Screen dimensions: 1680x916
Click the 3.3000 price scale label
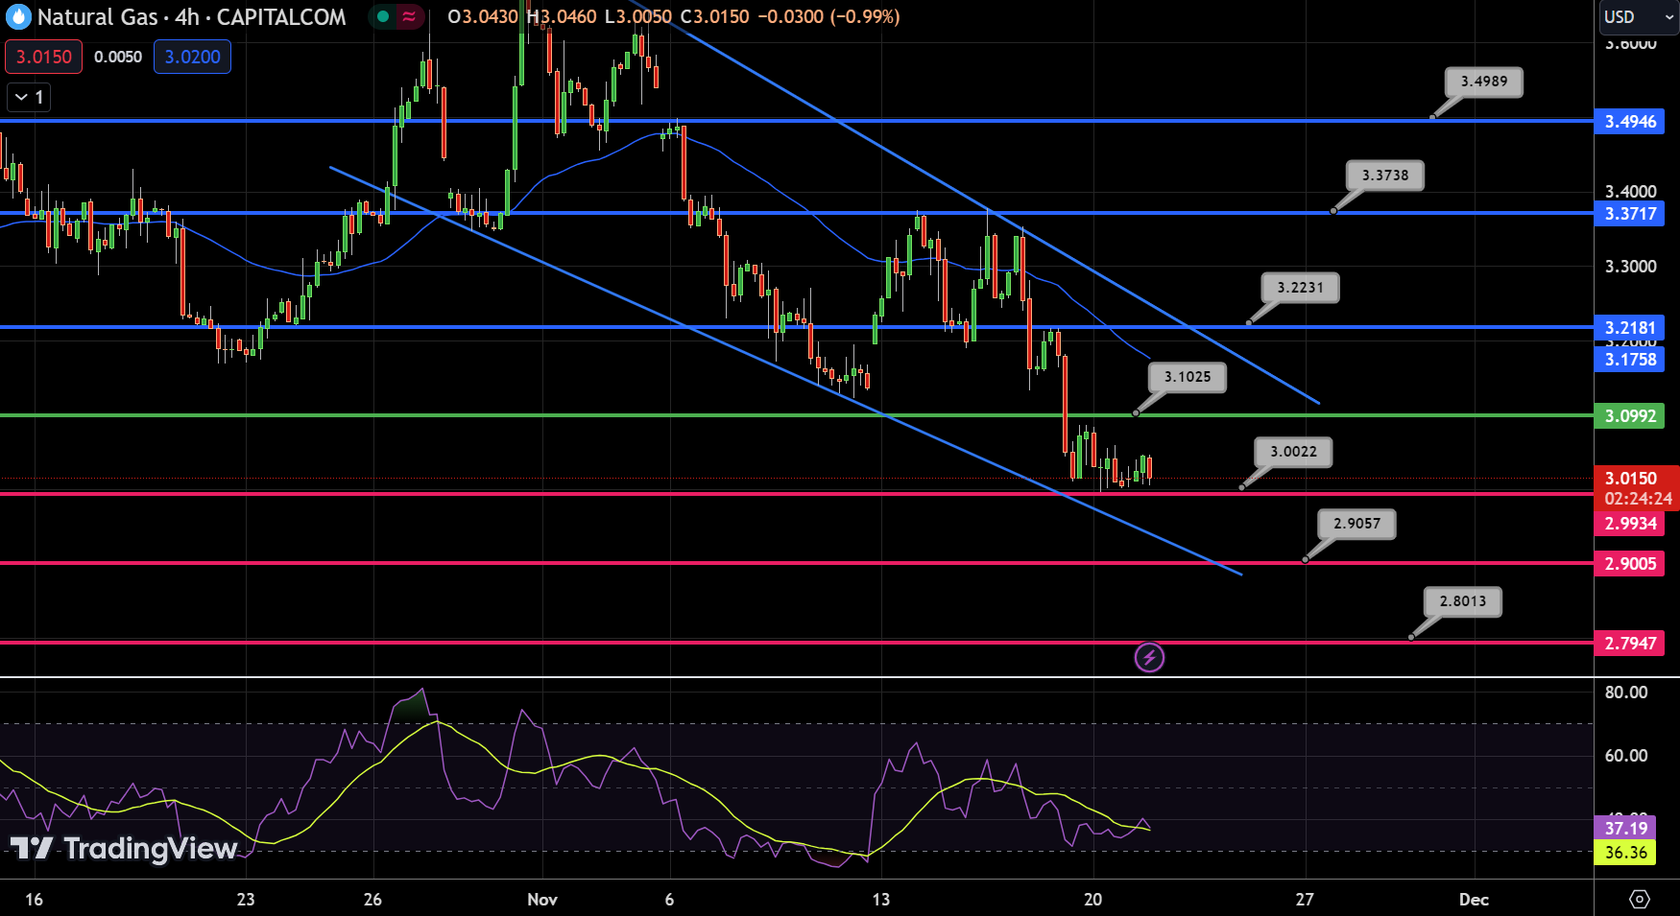1630,267
